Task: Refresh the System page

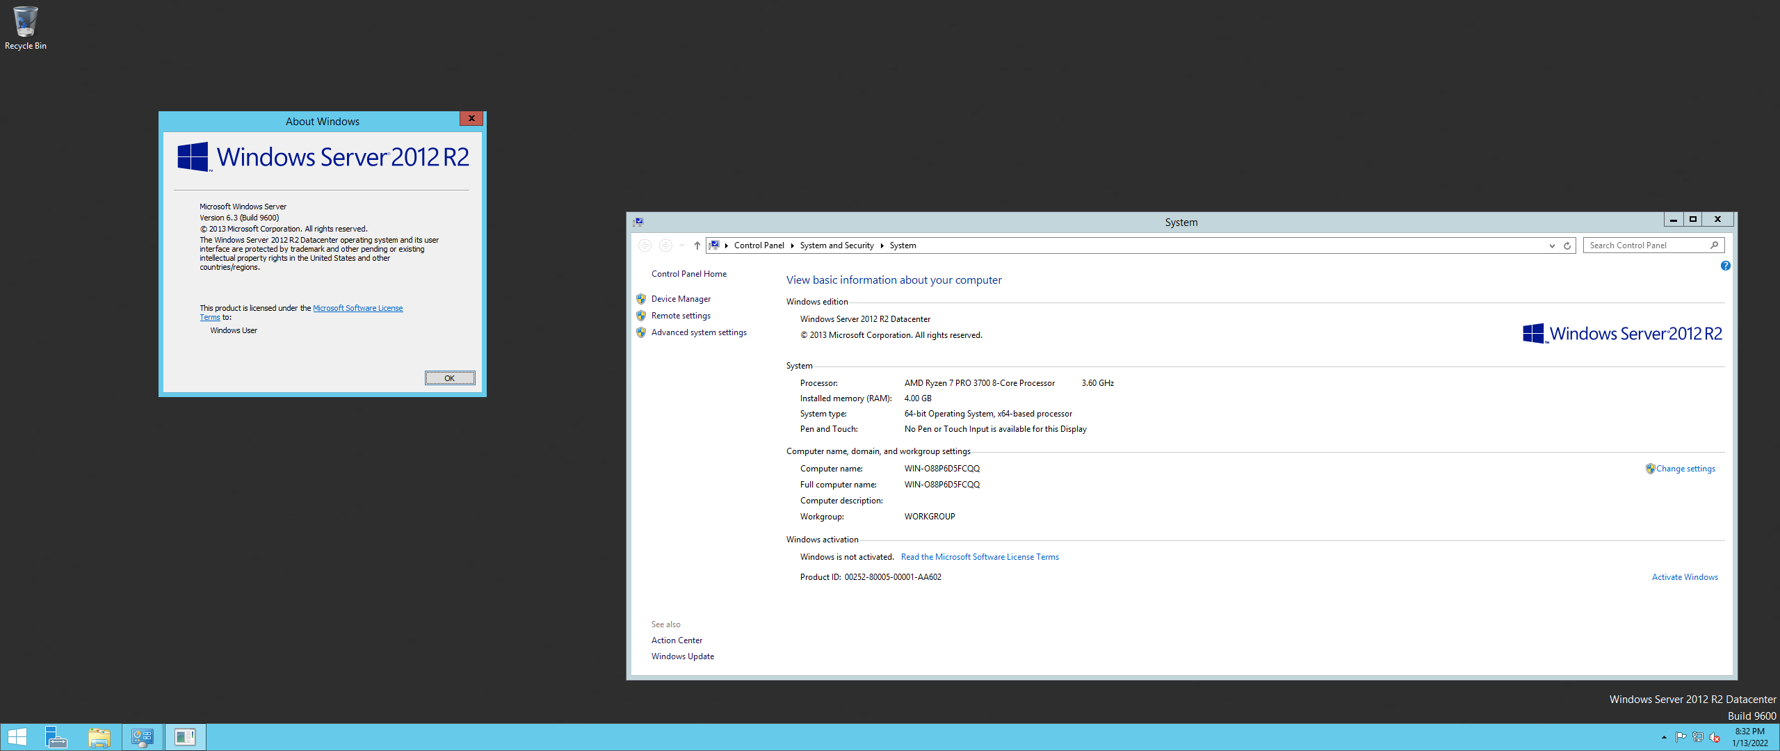Action: pos(1567,245)
